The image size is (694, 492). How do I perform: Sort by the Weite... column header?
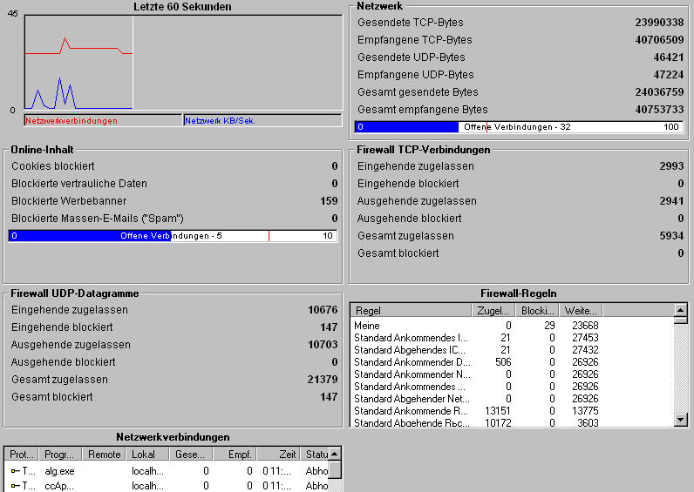point(581,310)
